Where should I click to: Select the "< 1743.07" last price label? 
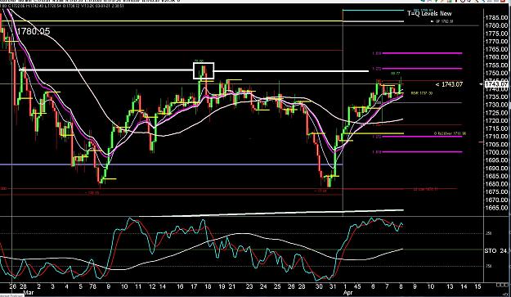coord(449,85)
